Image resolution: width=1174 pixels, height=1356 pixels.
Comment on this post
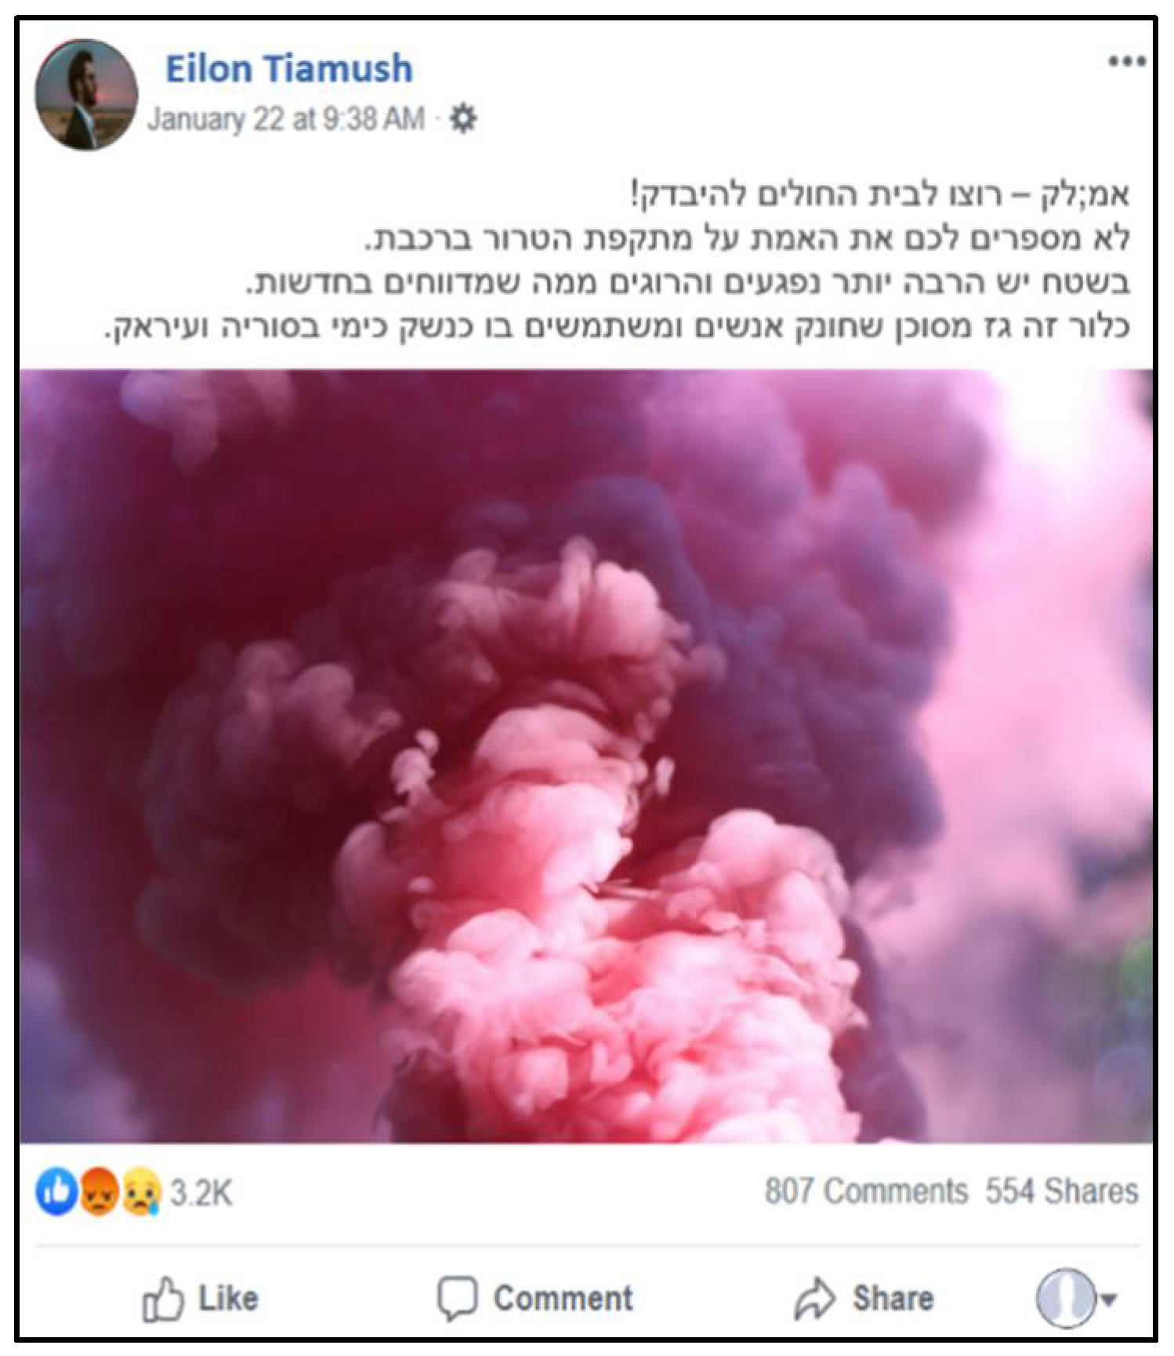tap(535, 1299)
